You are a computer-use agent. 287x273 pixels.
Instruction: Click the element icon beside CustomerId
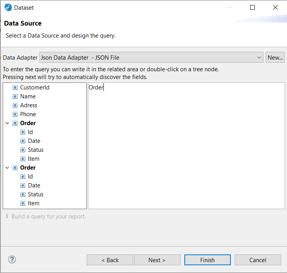click(15, 88)
